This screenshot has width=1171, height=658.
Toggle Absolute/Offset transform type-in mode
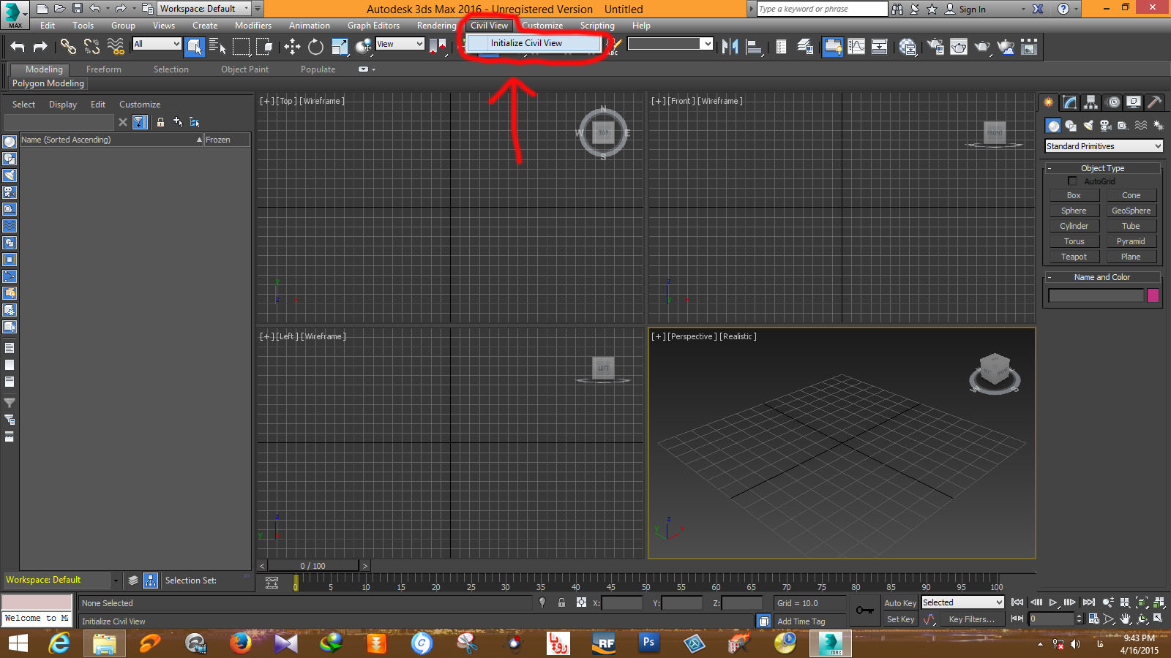(581, 603)
